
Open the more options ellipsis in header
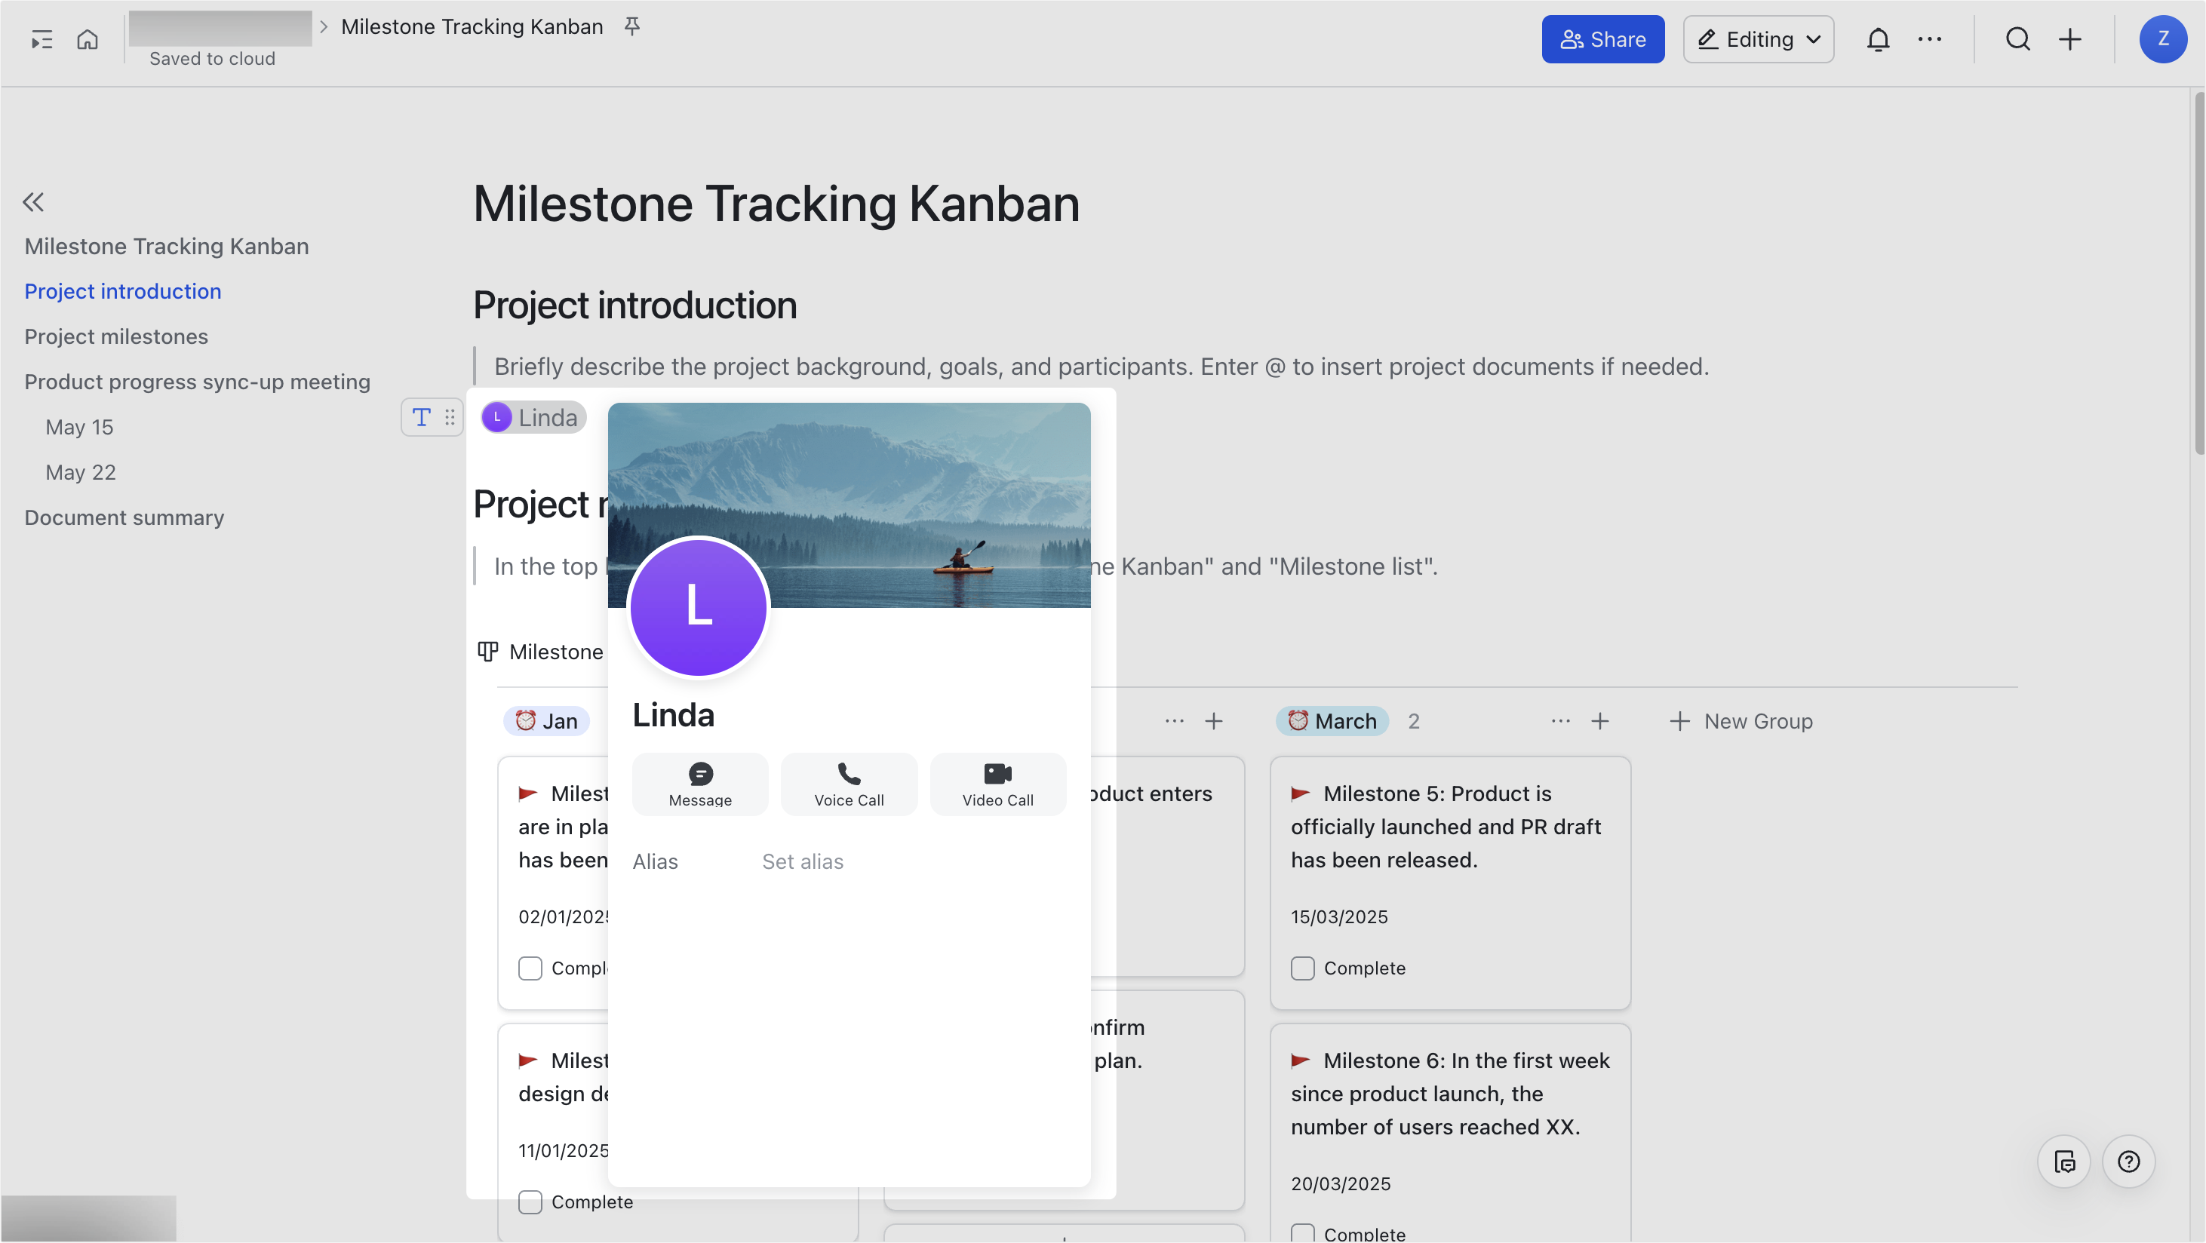[1929, 39]
